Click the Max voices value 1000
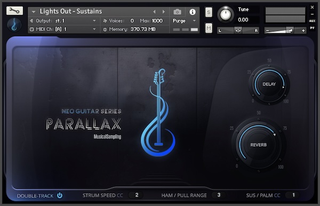 pos(157,21)
